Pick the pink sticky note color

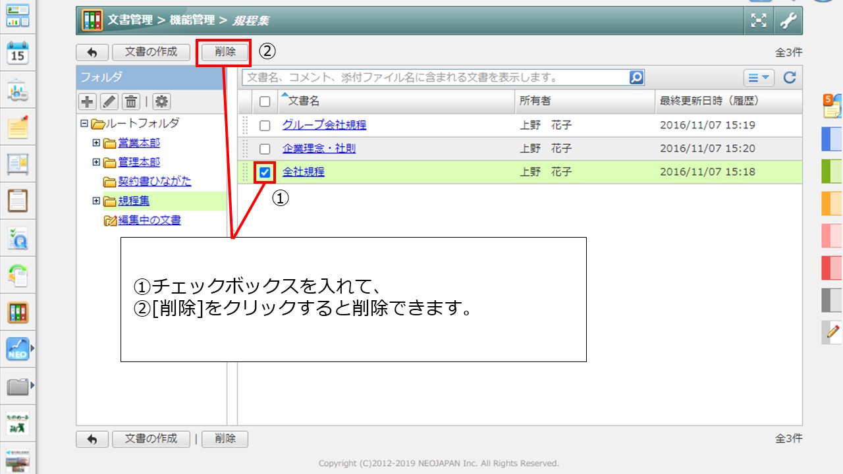coord(832,236)
